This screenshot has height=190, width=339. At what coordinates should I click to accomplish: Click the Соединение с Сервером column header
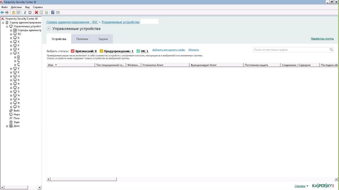[x=300, y=65]
